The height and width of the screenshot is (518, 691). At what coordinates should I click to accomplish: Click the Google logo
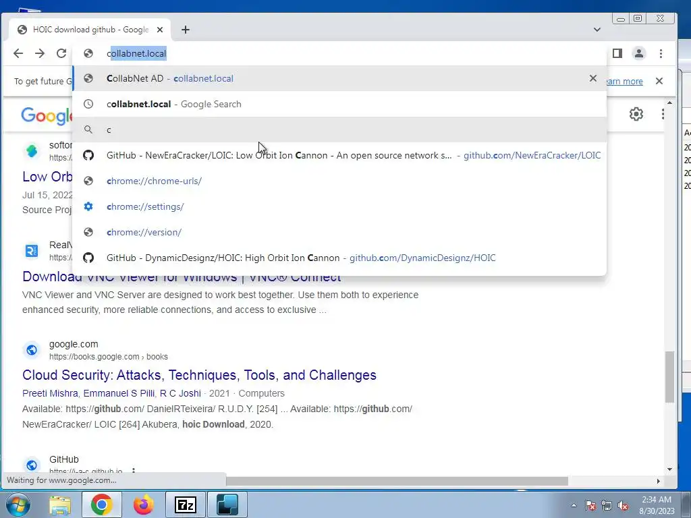click(47, 115)
